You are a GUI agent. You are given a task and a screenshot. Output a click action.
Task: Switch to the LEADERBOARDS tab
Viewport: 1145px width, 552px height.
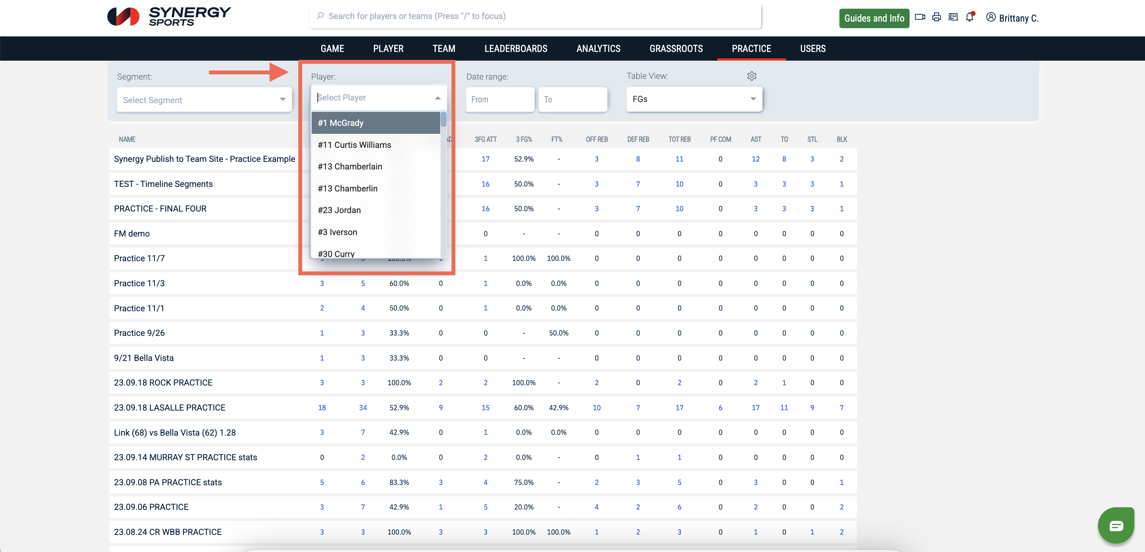(x=516, y=49)
